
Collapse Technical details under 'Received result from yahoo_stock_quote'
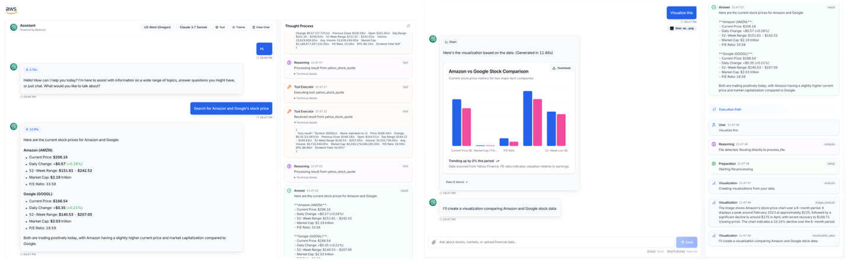pyautogui.click(x=306, y=123)
